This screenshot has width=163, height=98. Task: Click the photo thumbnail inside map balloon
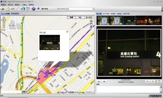pos(50,42)
